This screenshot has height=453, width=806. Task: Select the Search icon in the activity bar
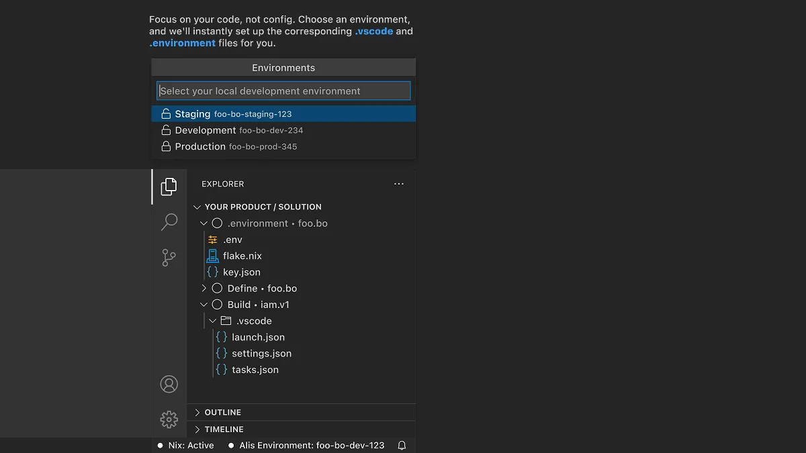[169, 221]
